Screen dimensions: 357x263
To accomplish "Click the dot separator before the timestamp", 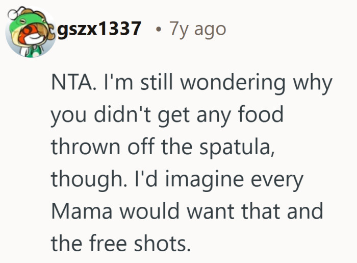I will click(159, 30).
